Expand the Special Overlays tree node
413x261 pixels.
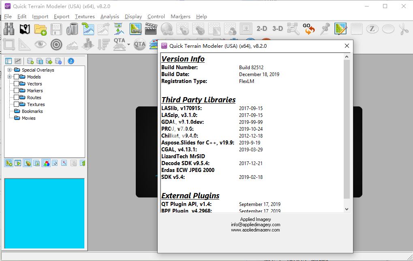9,70
